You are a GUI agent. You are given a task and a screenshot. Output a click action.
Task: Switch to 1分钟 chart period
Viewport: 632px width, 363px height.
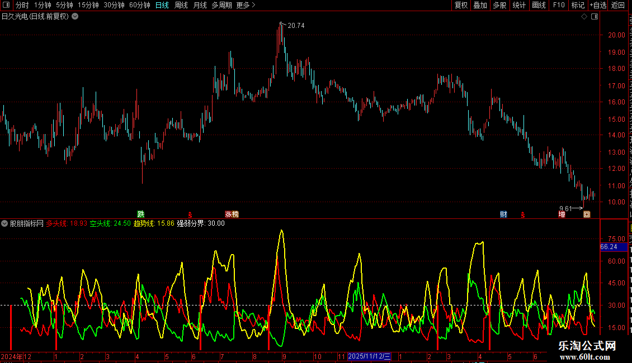point(43,5)
